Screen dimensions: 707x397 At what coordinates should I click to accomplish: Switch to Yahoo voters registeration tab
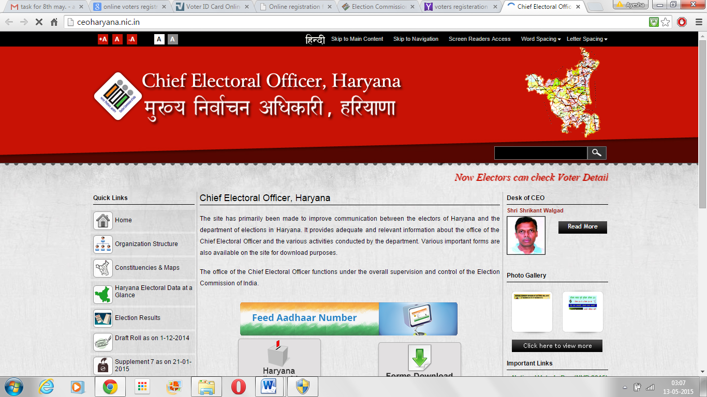click(461, 7)
